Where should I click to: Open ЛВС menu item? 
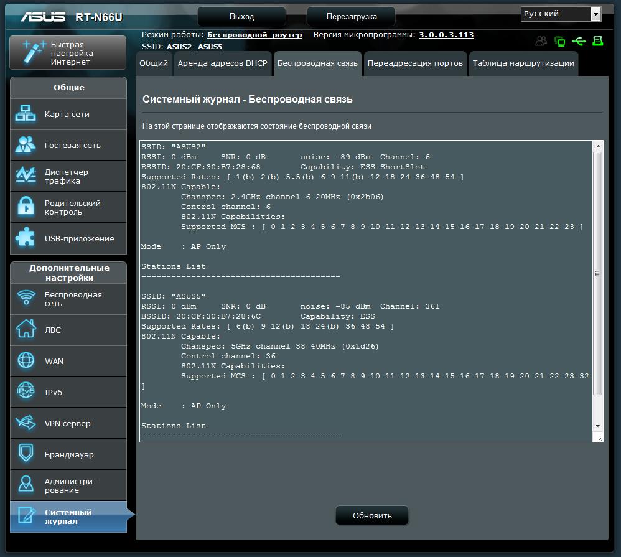coord(68,330)
